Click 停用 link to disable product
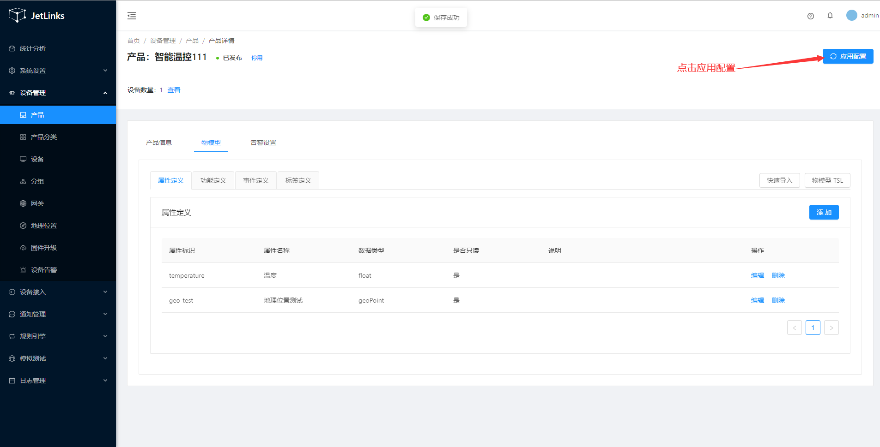Viewport: 880px width, 447px height. [257, 58]
